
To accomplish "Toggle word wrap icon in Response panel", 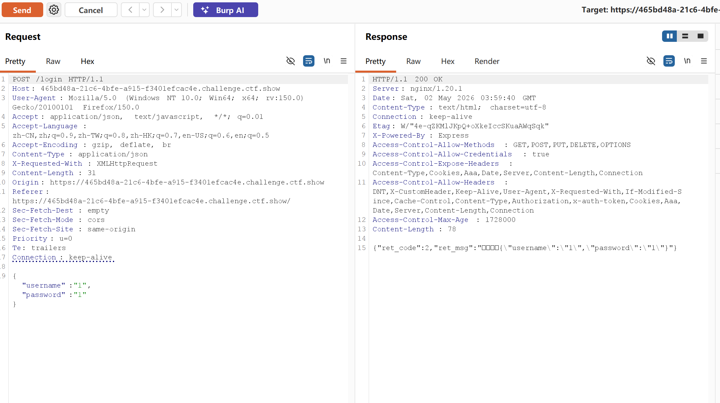I will click(669, 61).
